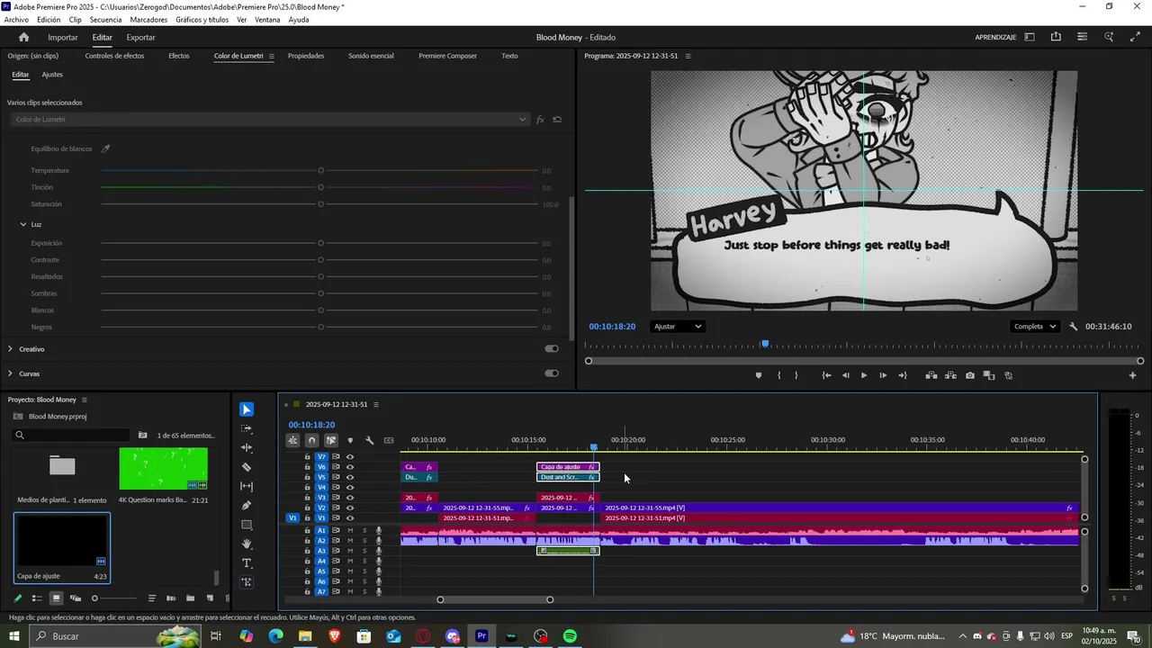Enable voice-over record on track A3
This screenshot has height=648, width=1152.
379,551
